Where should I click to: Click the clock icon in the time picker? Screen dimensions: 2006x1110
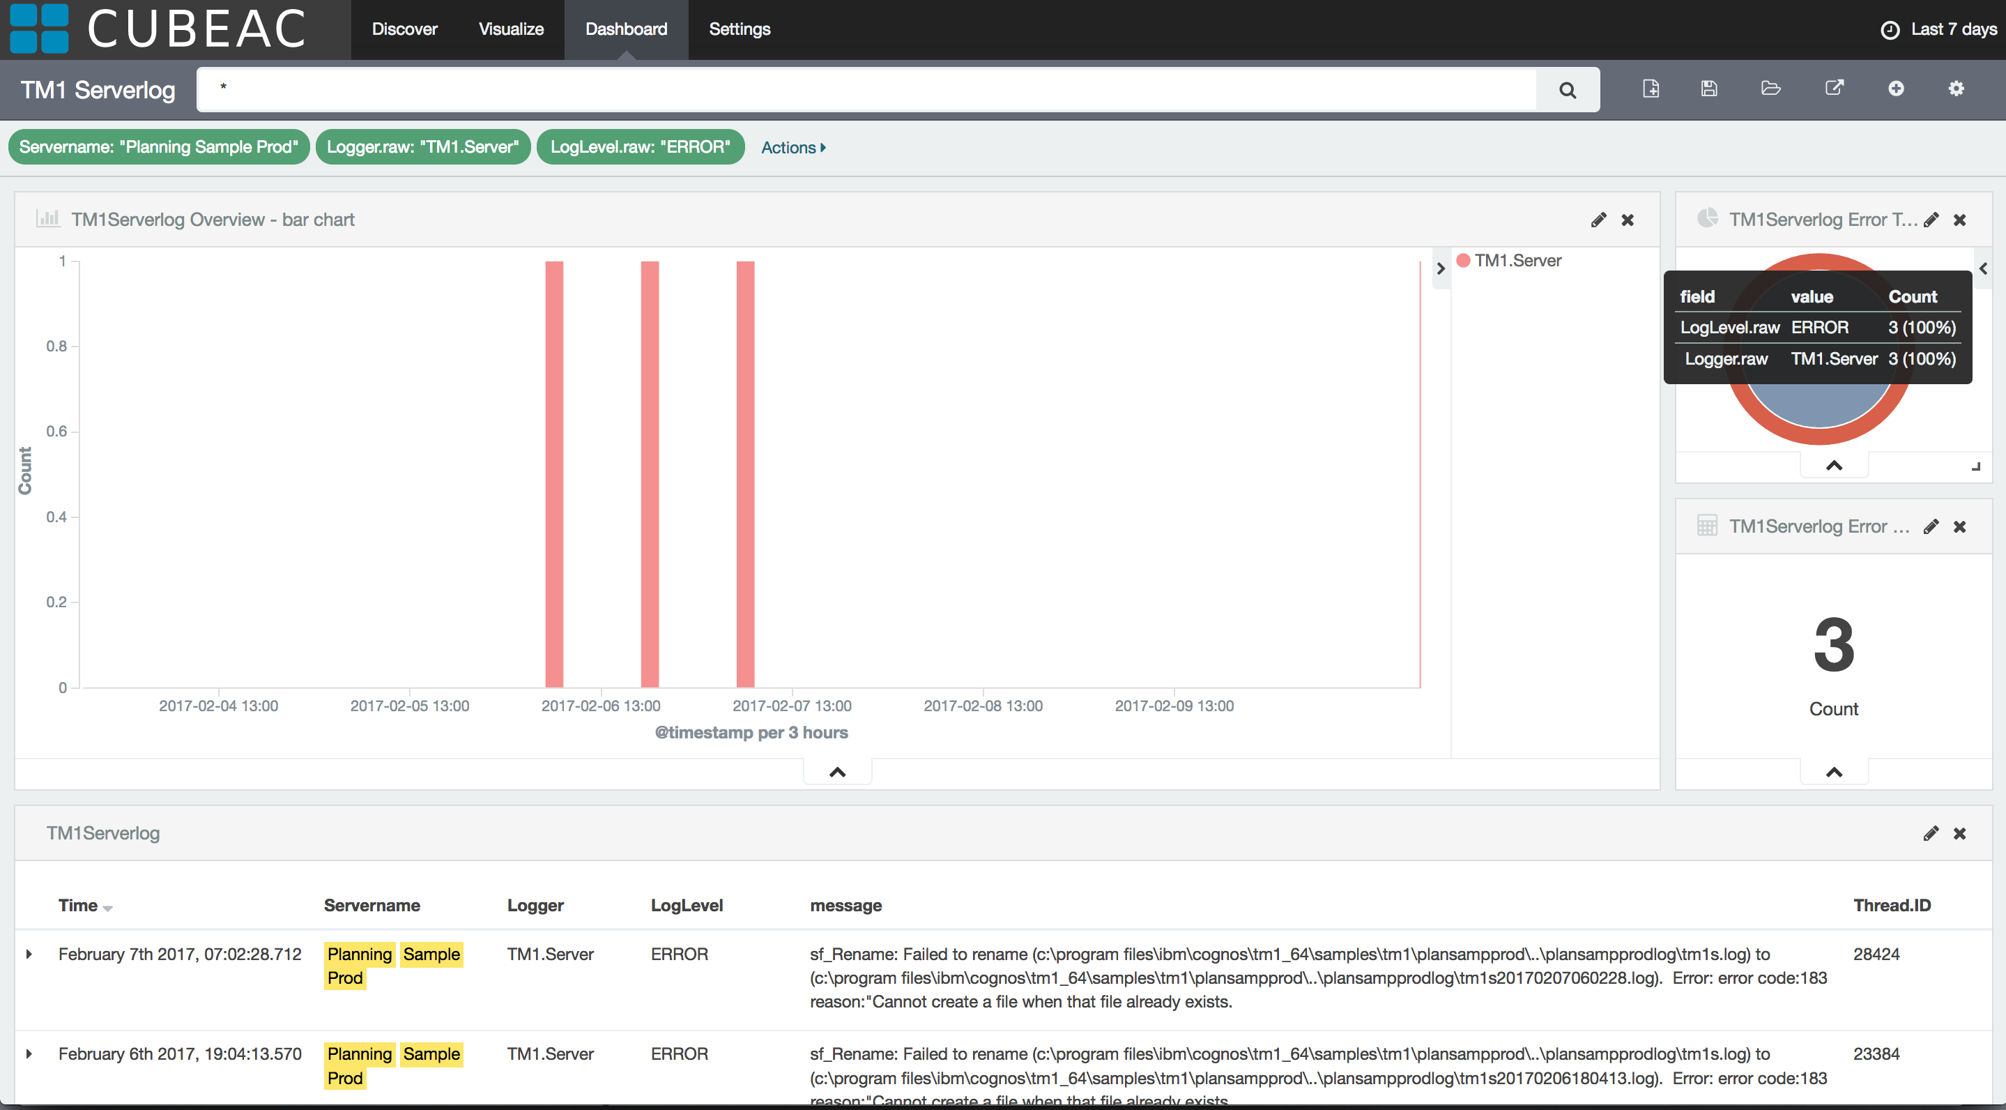[1890, 29]
